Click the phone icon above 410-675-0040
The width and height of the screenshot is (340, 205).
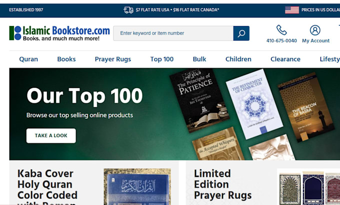click(x=281, y=30)
